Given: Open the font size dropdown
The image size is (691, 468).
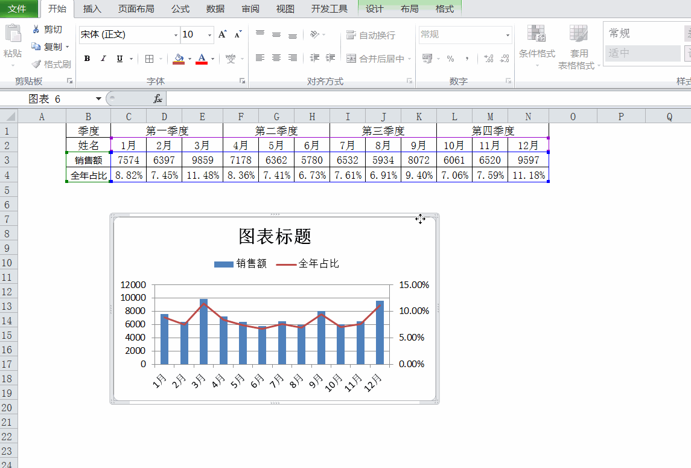Looking at the screenshot, I should tap(209, 34).
